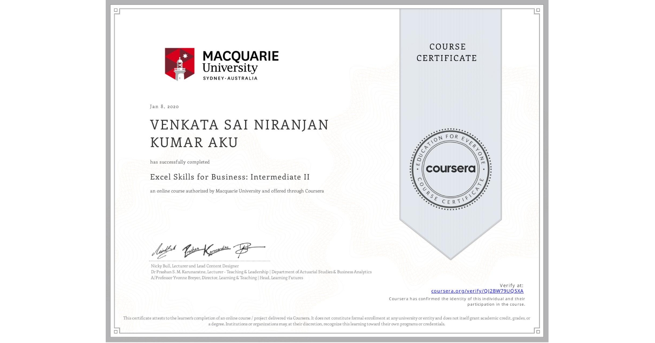Image resolution: width=655 pixels, height=343 pixels.
Task: Click the Jan 8, 2020 date text
Action: coord(164,106)
